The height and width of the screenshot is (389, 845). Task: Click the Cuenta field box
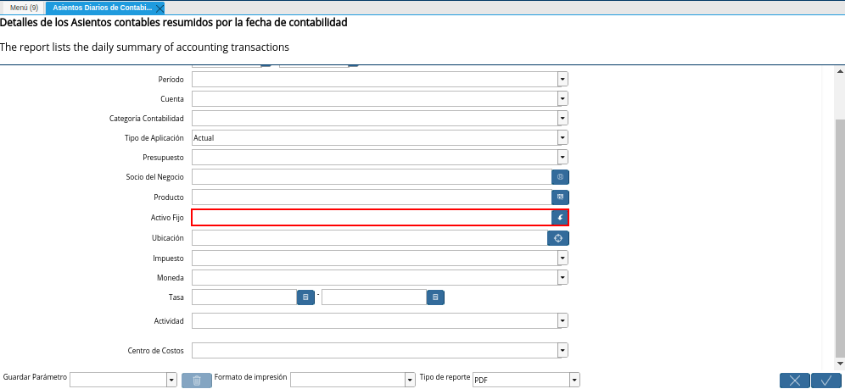(x=374, y=98)
